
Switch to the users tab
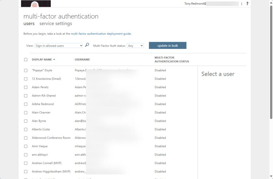tap(29, 23)
